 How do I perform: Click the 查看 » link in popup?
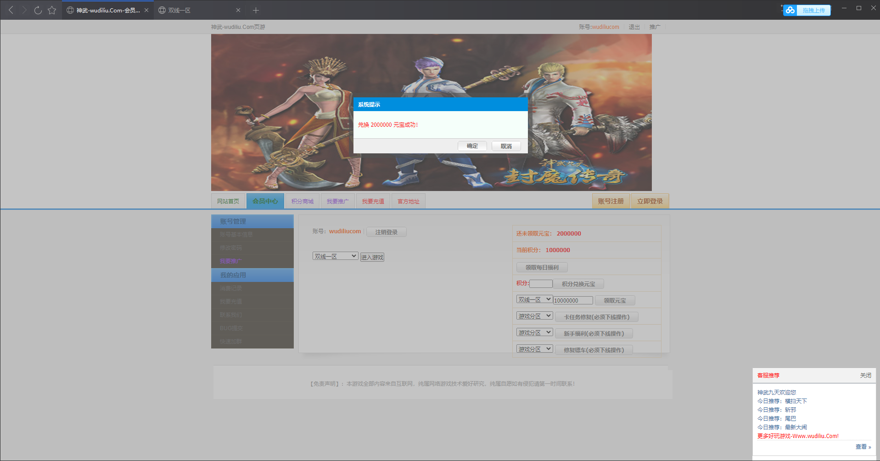tap(863, 447)
